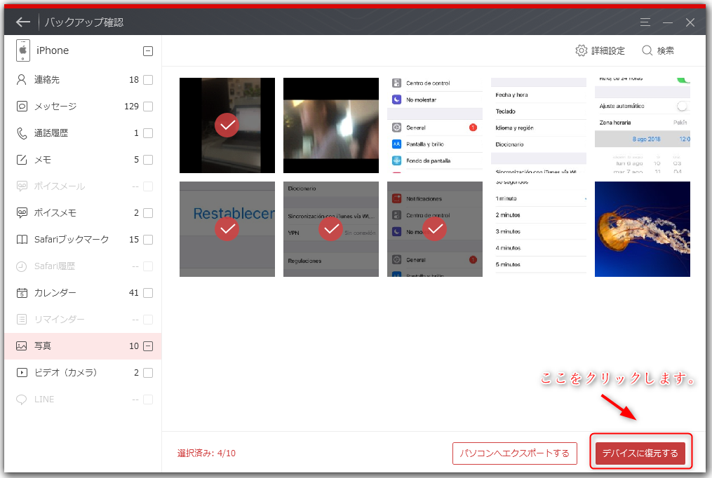This screenshot has height=478, width=712.
Task: Click the photos picture icon
Action: tap(21, 346)
